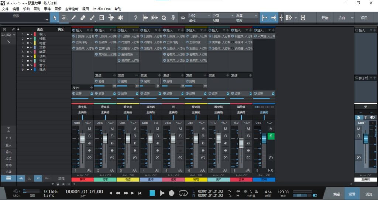Click the question mark help icon
This screenshot has width=378, height=200.
pyautogui.click(x=135, y=18)
